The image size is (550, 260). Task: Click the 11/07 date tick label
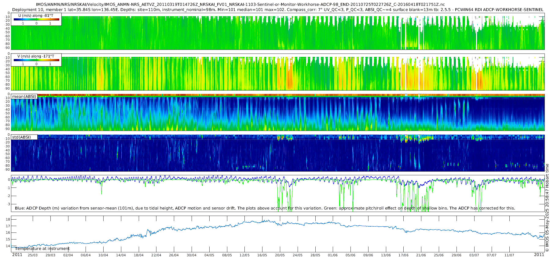(509, 255)
